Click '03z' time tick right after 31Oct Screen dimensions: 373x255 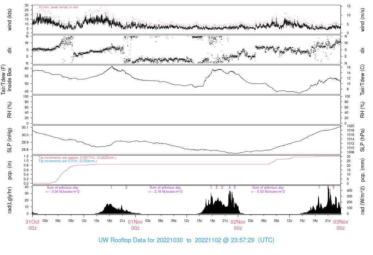coord(45,221)
